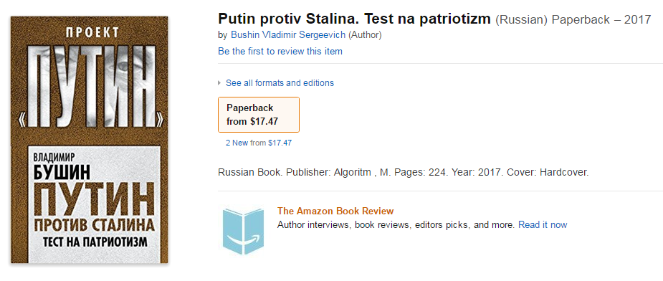Viewport: 663px width, 281px height.
Task: Click the Paperback – 2017 title suffix
Action: [601, 19]
